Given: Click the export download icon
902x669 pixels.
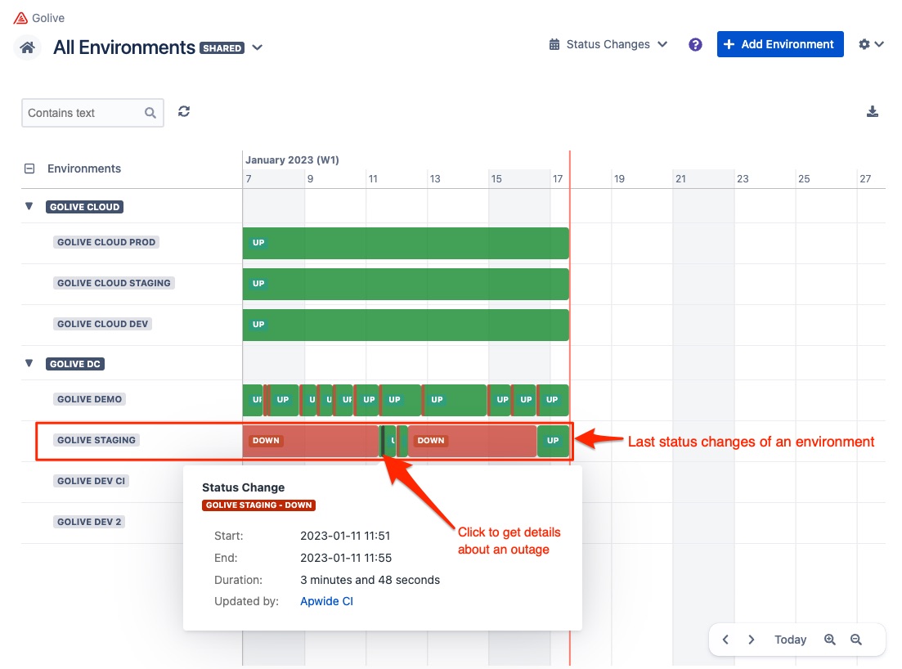Looking at the screenshot, I should 873,111.
